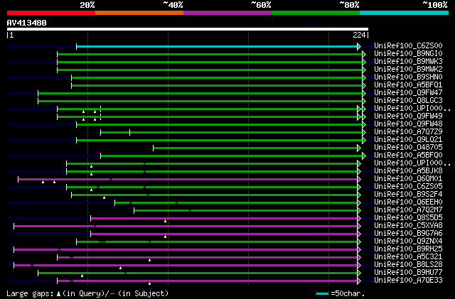Click the cyan ~100% identity legend segment
Screen dimensions: 455x299
[x=405, y=13]
